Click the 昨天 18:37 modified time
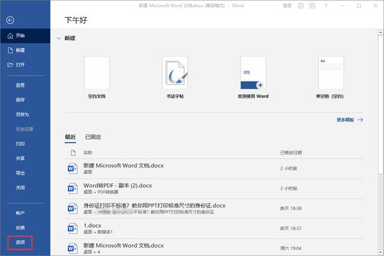 291,228
